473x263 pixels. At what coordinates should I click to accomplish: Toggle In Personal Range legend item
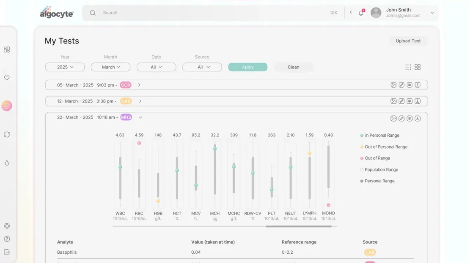[380, 136]
